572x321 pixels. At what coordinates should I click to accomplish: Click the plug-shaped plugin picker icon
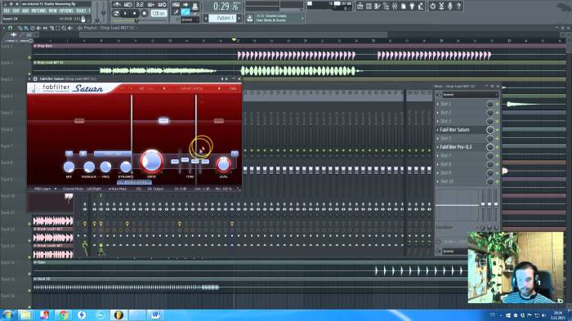tap(412, 6)
